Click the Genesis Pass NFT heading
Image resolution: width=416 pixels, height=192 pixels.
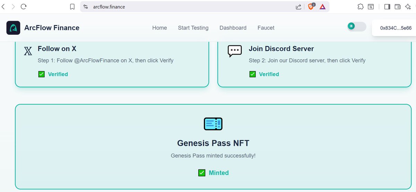click(213, 143)
